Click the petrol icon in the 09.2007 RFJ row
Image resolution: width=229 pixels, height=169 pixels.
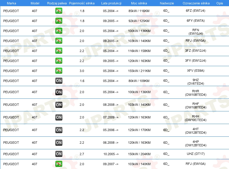point(59,164)
